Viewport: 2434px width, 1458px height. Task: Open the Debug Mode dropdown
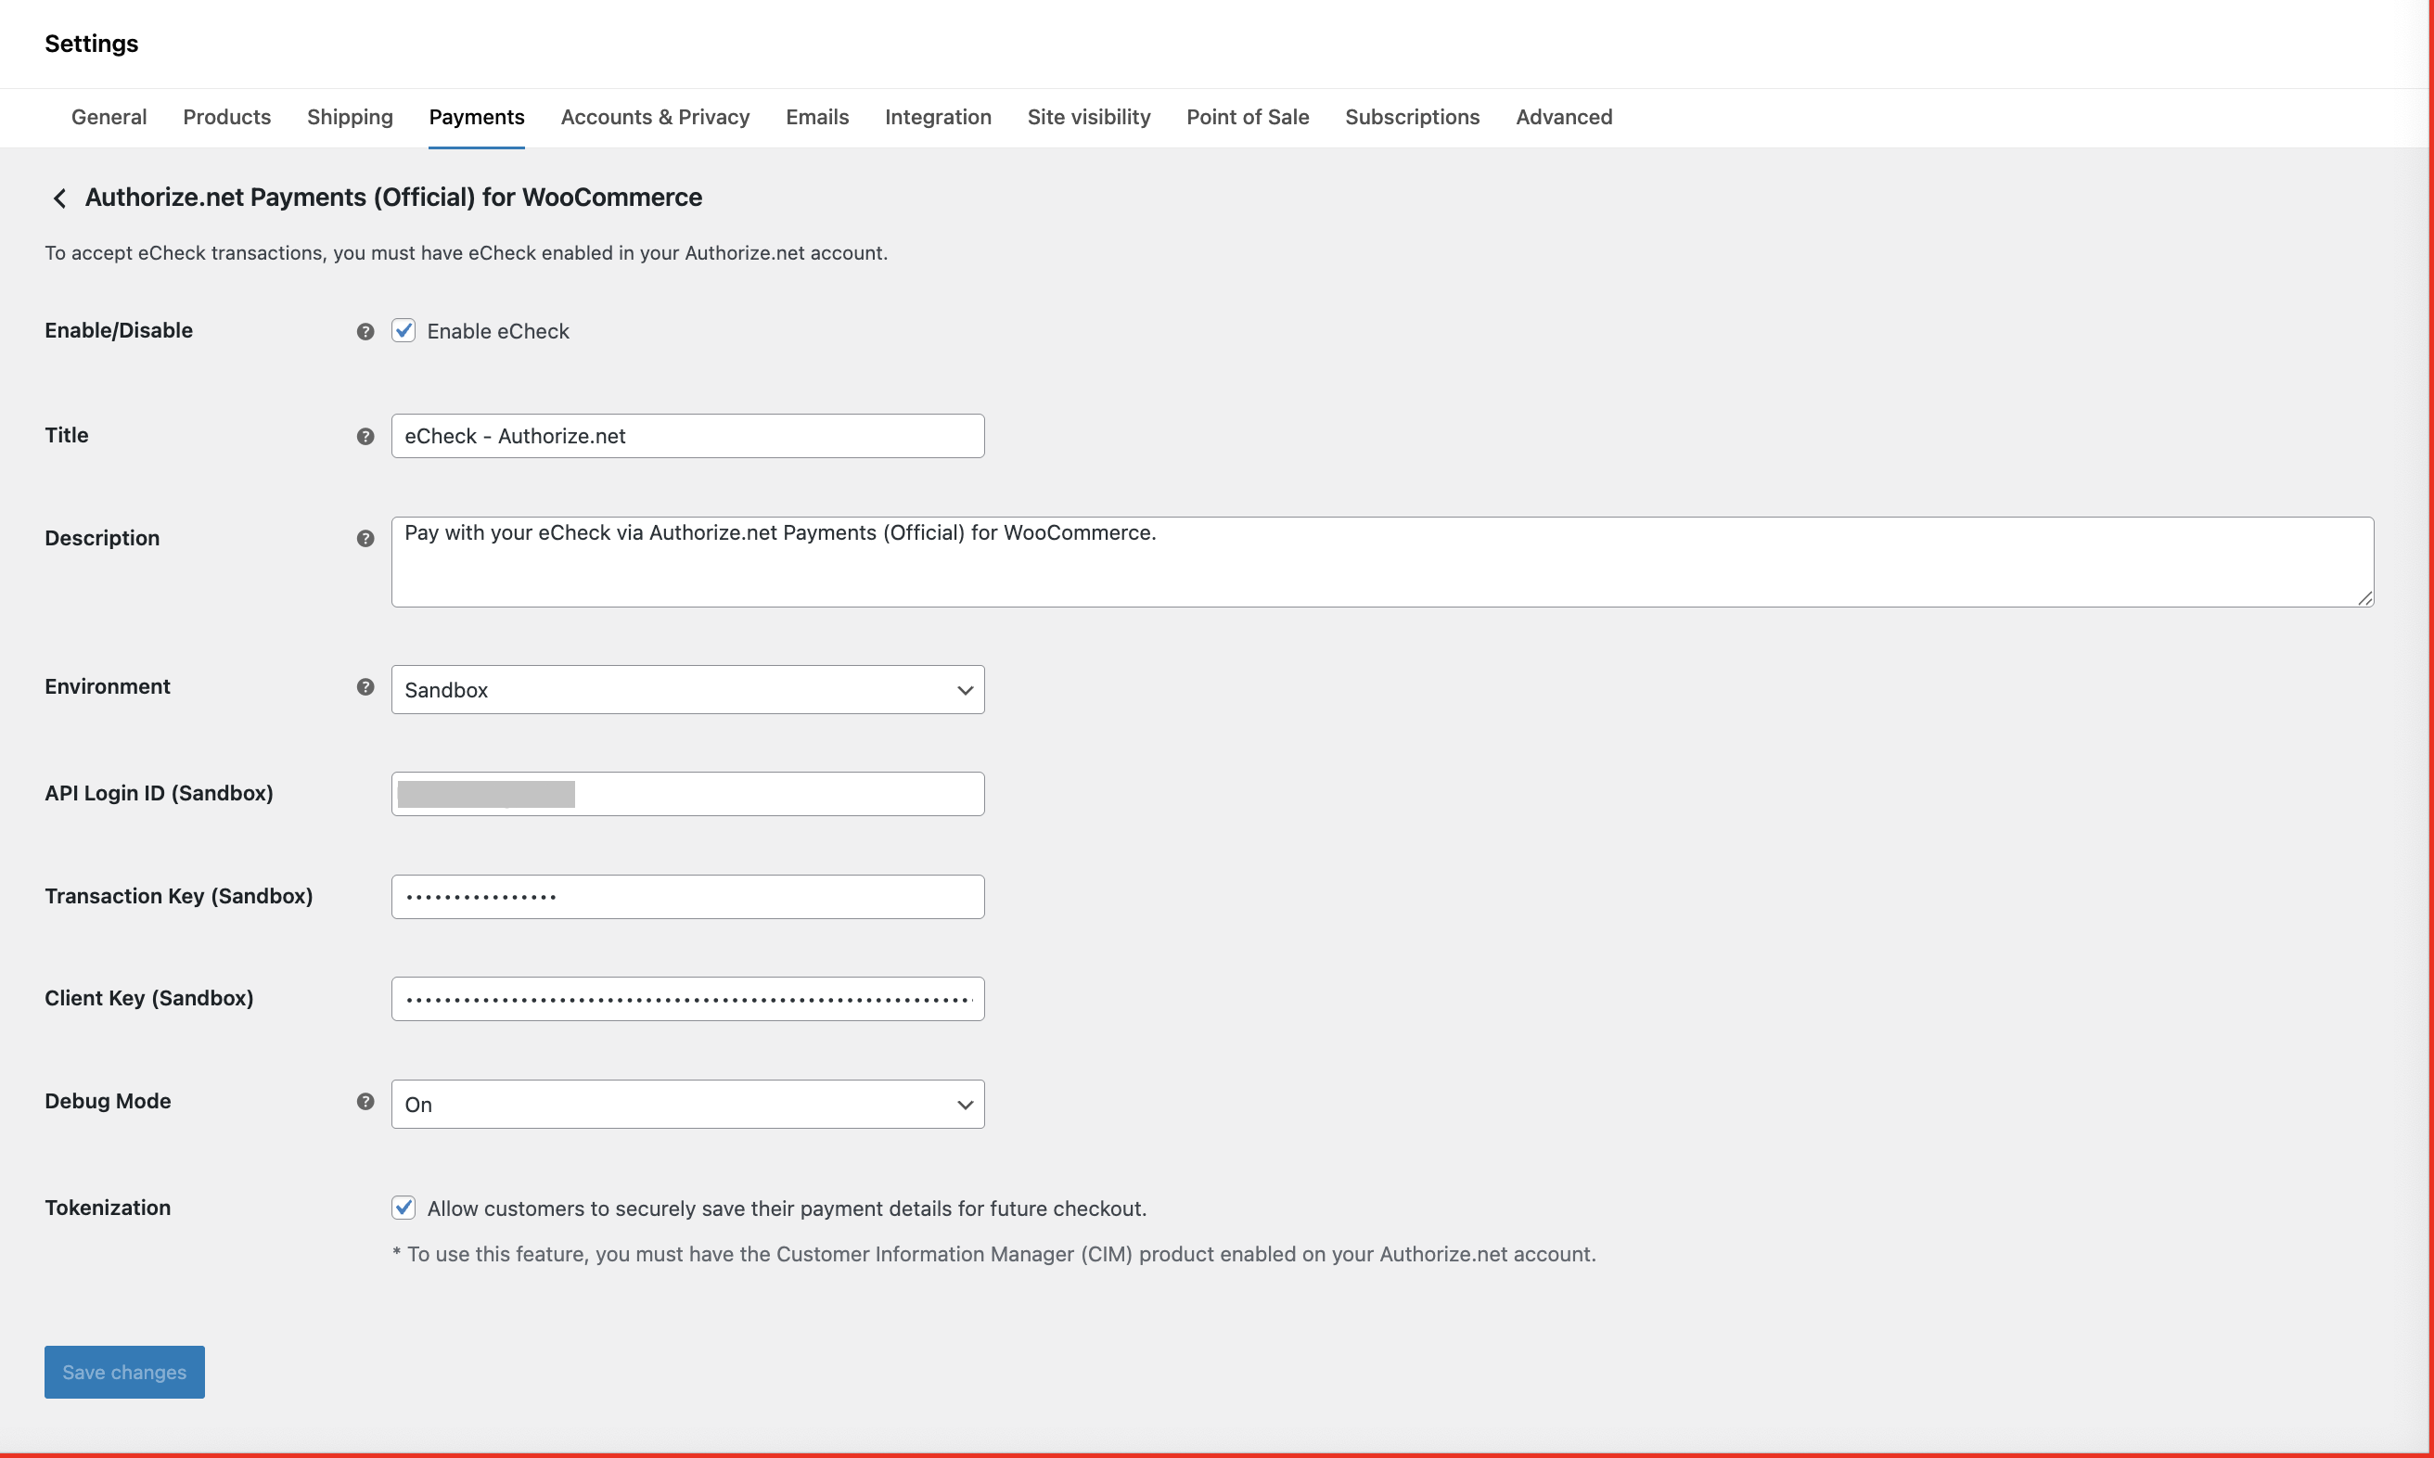click(x=688, y=1105)
